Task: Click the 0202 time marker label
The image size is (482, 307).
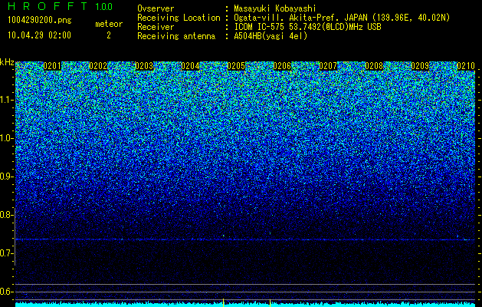Action: [98, 66]
